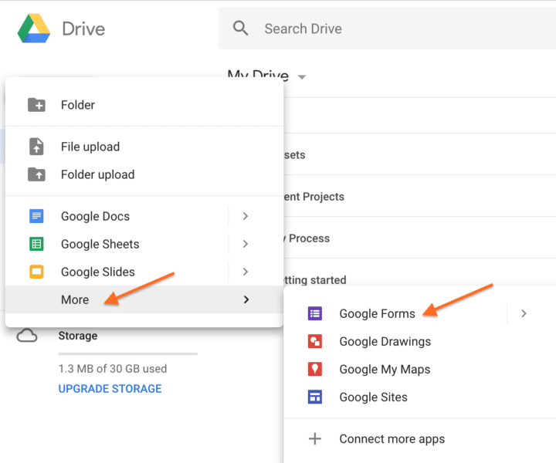Viewport: 556px width, 463px height.
Task: Click the purple Google Forms icon
Action: [x=315, y=313]
